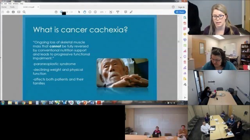
Task: Open the Help question mark icon
Action: coord(173,7)
